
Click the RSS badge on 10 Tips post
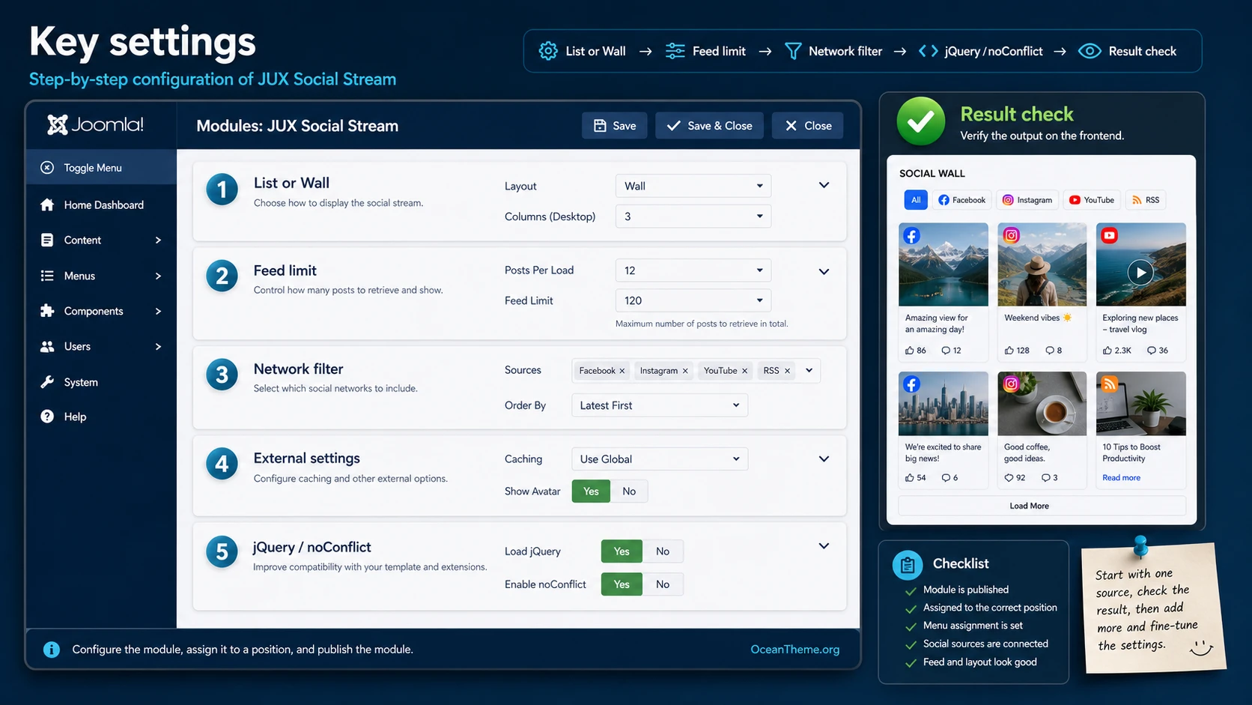1110,384
